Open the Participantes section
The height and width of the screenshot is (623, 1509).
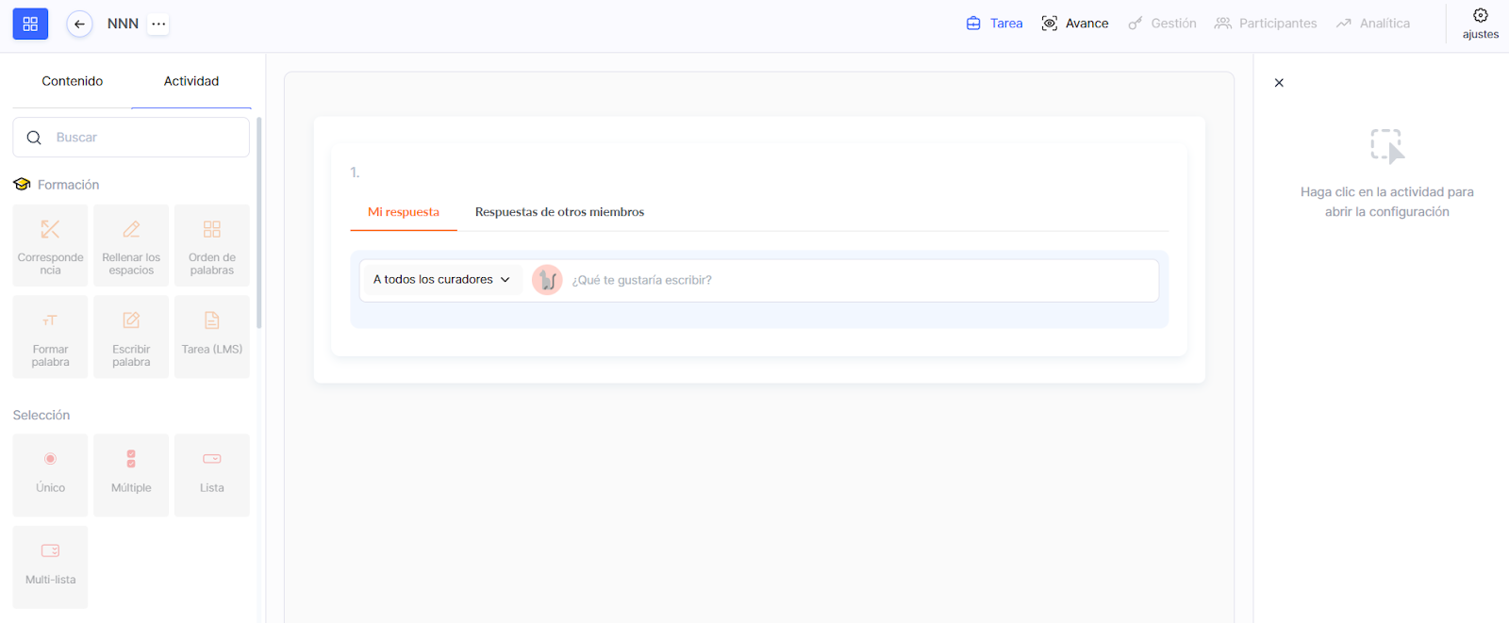[1266, 24]
